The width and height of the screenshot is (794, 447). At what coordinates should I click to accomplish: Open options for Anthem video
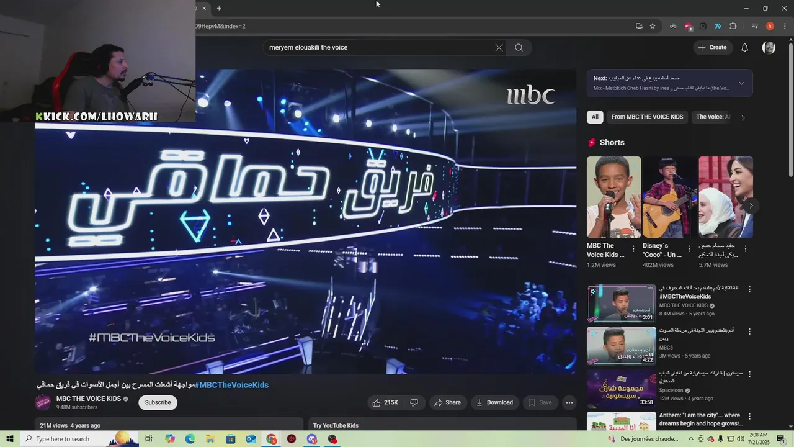point(749,416)
